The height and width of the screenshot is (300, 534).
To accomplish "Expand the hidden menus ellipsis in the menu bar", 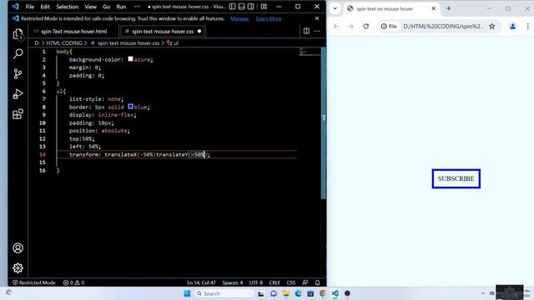I will [x=137, y=7].
